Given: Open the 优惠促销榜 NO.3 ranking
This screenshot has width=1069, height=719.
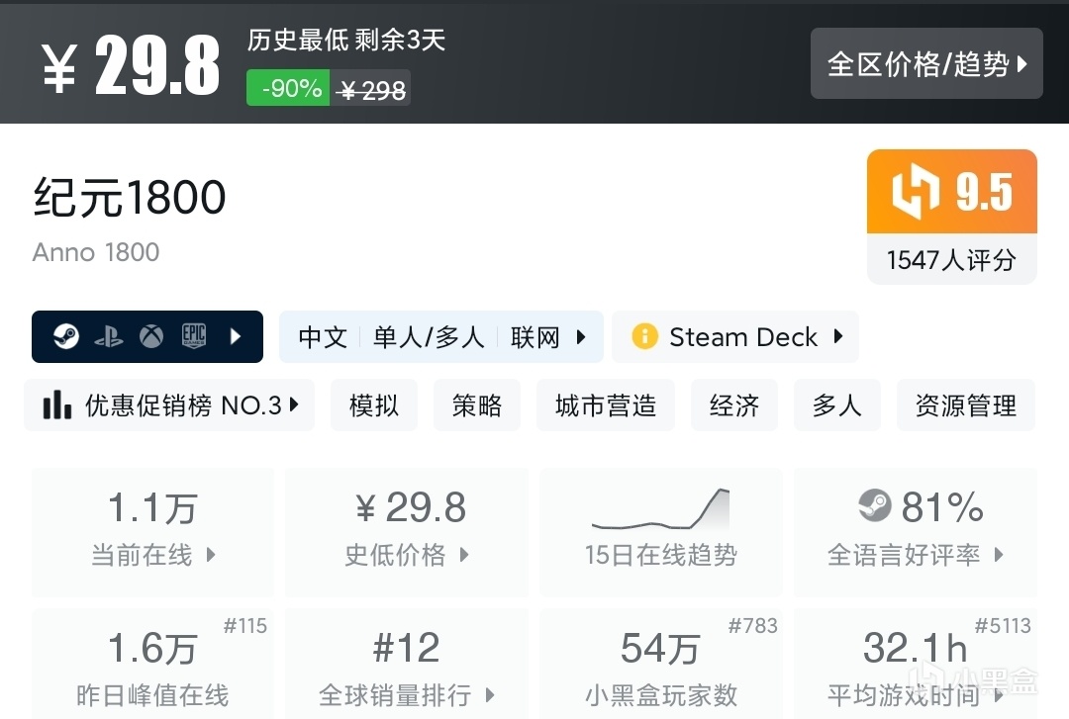Looking at the screenshot, I should pyautogui.click(x=169, y=405).
